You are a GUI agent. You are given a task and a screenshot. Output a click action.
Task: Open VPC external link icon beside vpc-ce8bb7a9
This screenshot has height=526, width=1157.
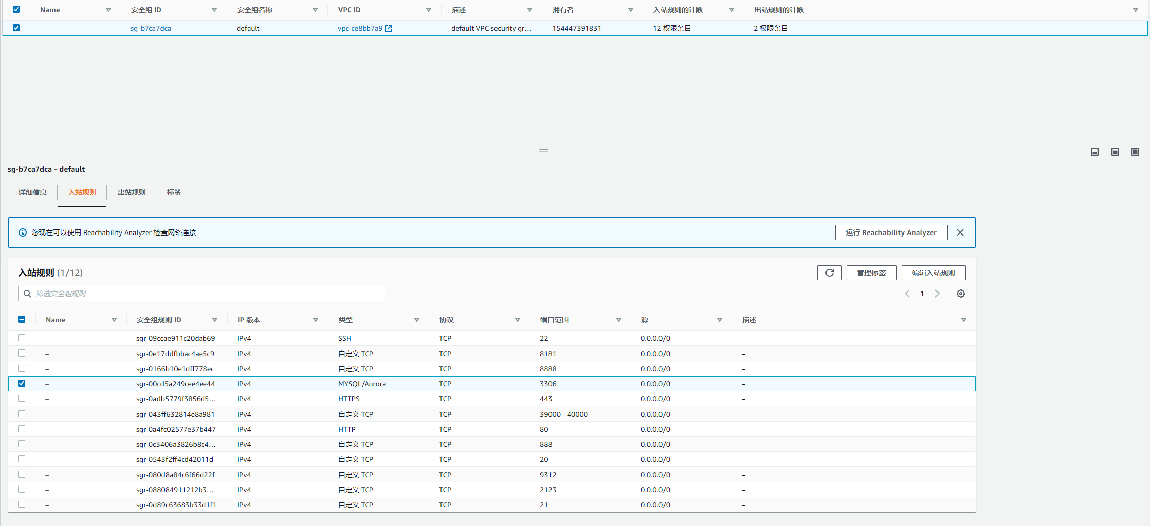[x=389, y=28]
